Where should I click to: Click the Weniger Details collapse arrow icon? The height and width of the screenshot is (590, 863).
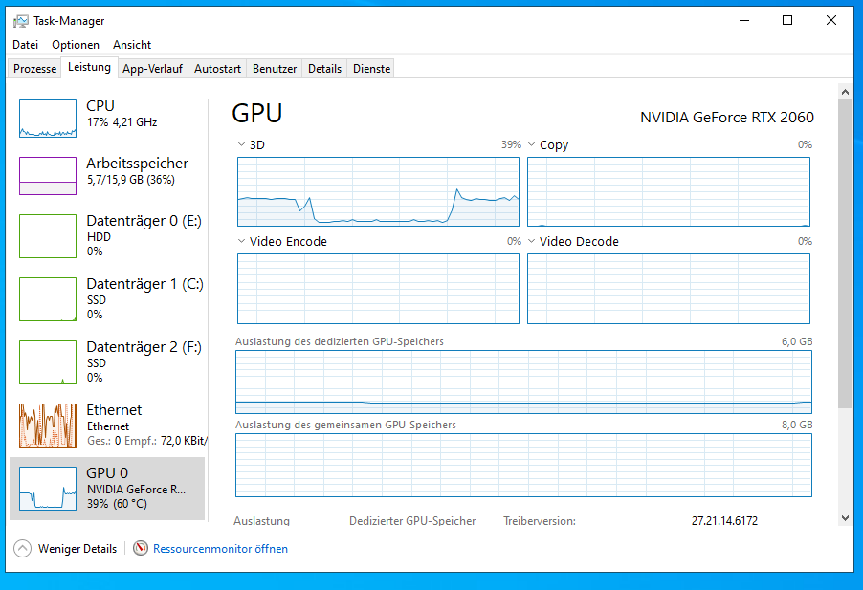point(22,549)
